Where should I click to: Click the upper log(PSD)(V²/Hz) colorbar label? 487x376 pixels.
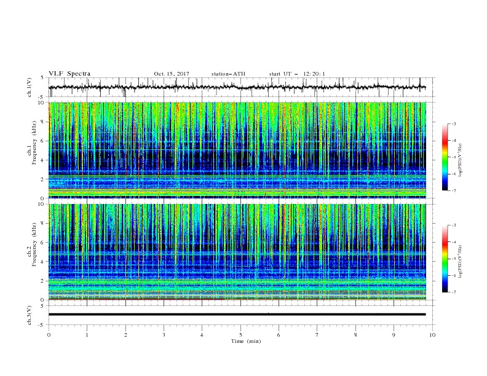[x=461, y=160]
